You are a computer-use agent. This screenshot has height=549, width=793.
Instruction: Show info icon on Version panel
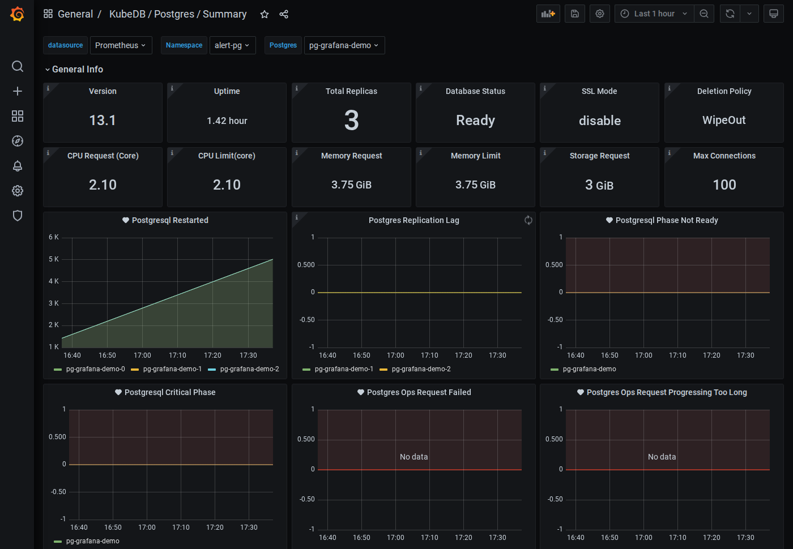(x=48, y=88)
